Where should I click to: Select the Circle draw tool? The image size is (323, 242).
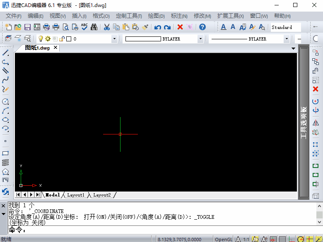(x=5, y=101)
